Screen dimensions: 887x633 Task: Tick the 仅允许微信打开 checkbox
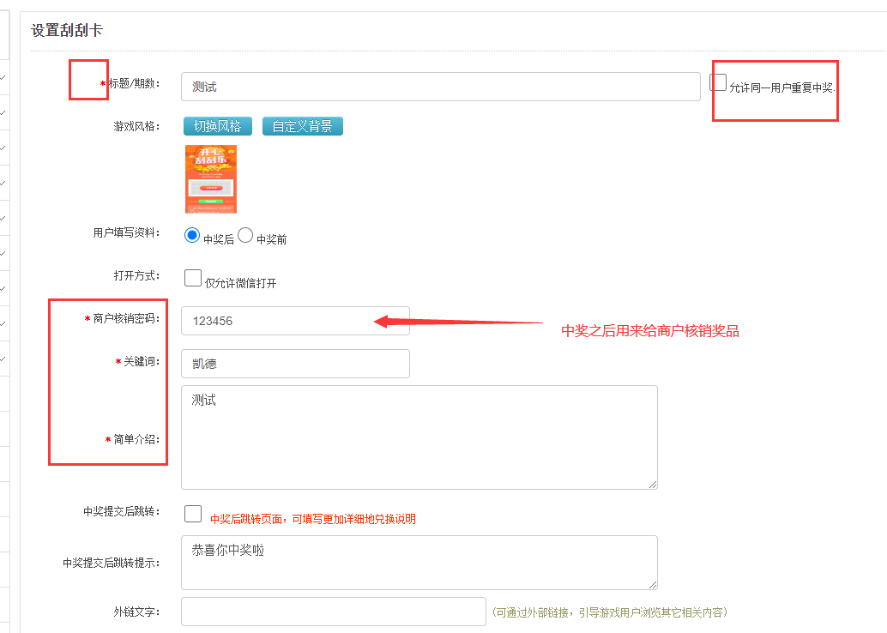point(193,278)
